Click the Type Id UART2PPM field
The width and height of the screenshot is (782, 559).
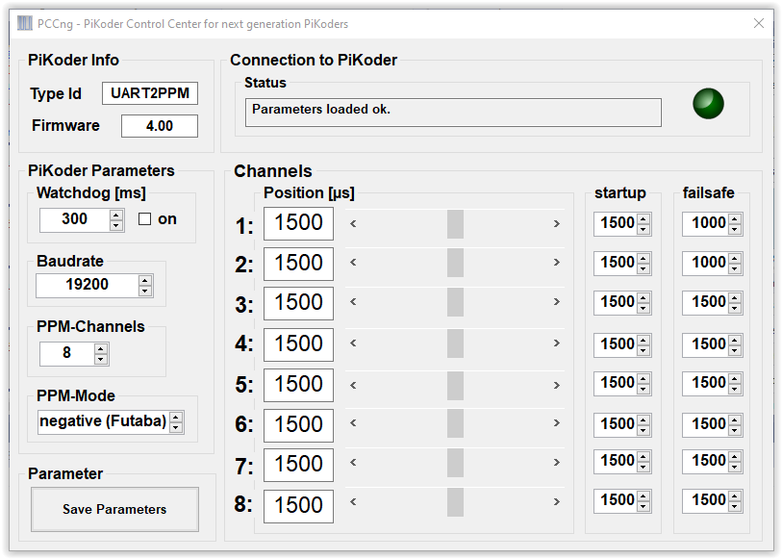150,93
